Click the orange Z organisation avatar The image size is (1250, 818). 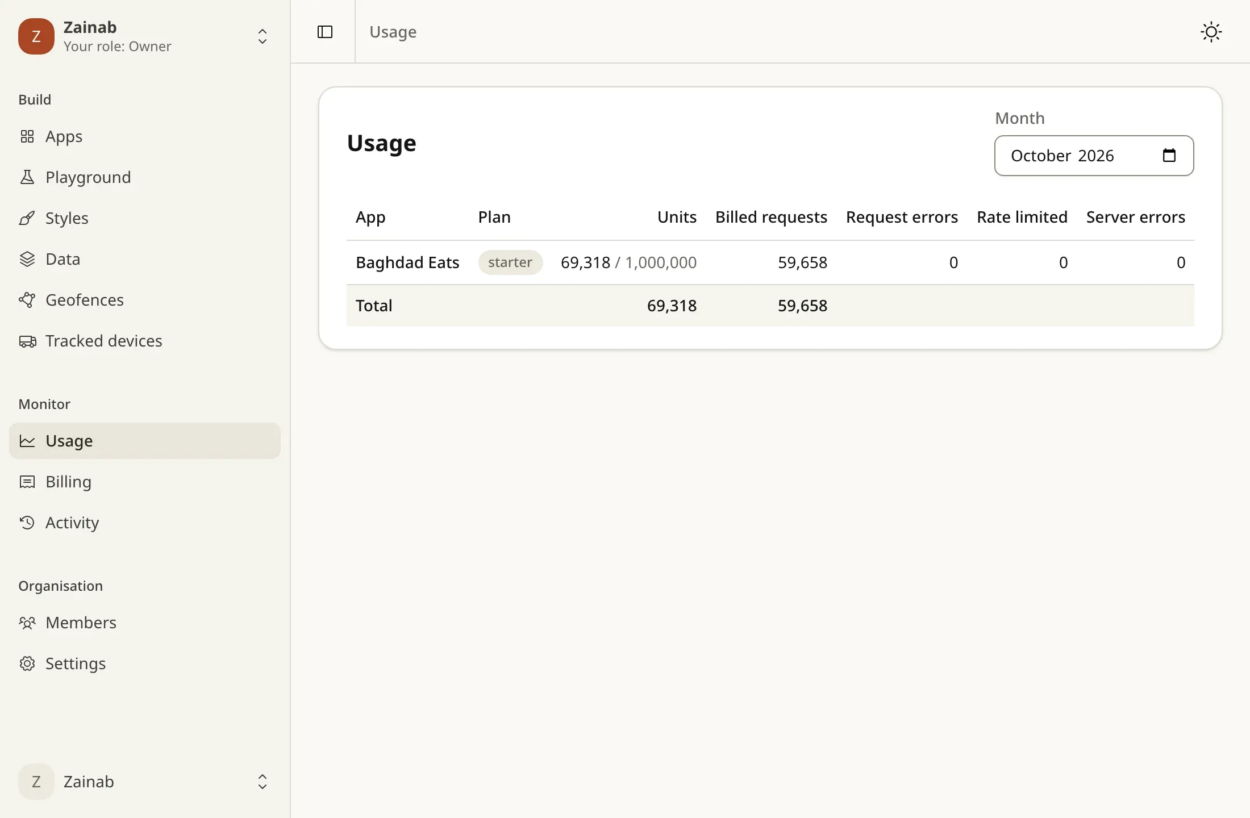[x=36, y=36]
